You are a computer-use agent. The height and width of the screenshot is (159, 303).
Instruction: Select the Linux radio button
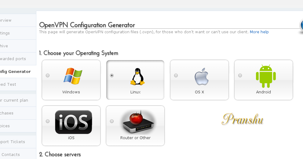pos(112,75)
